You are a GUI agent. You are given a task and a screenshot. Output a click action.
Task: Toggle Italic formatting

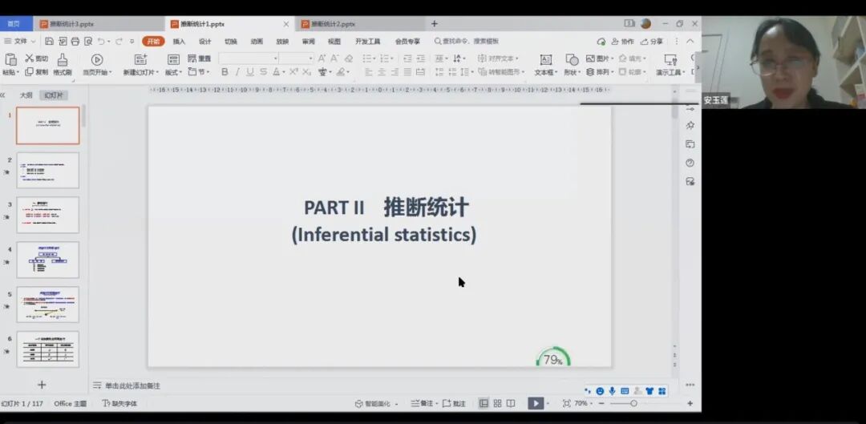pos(237,72)
